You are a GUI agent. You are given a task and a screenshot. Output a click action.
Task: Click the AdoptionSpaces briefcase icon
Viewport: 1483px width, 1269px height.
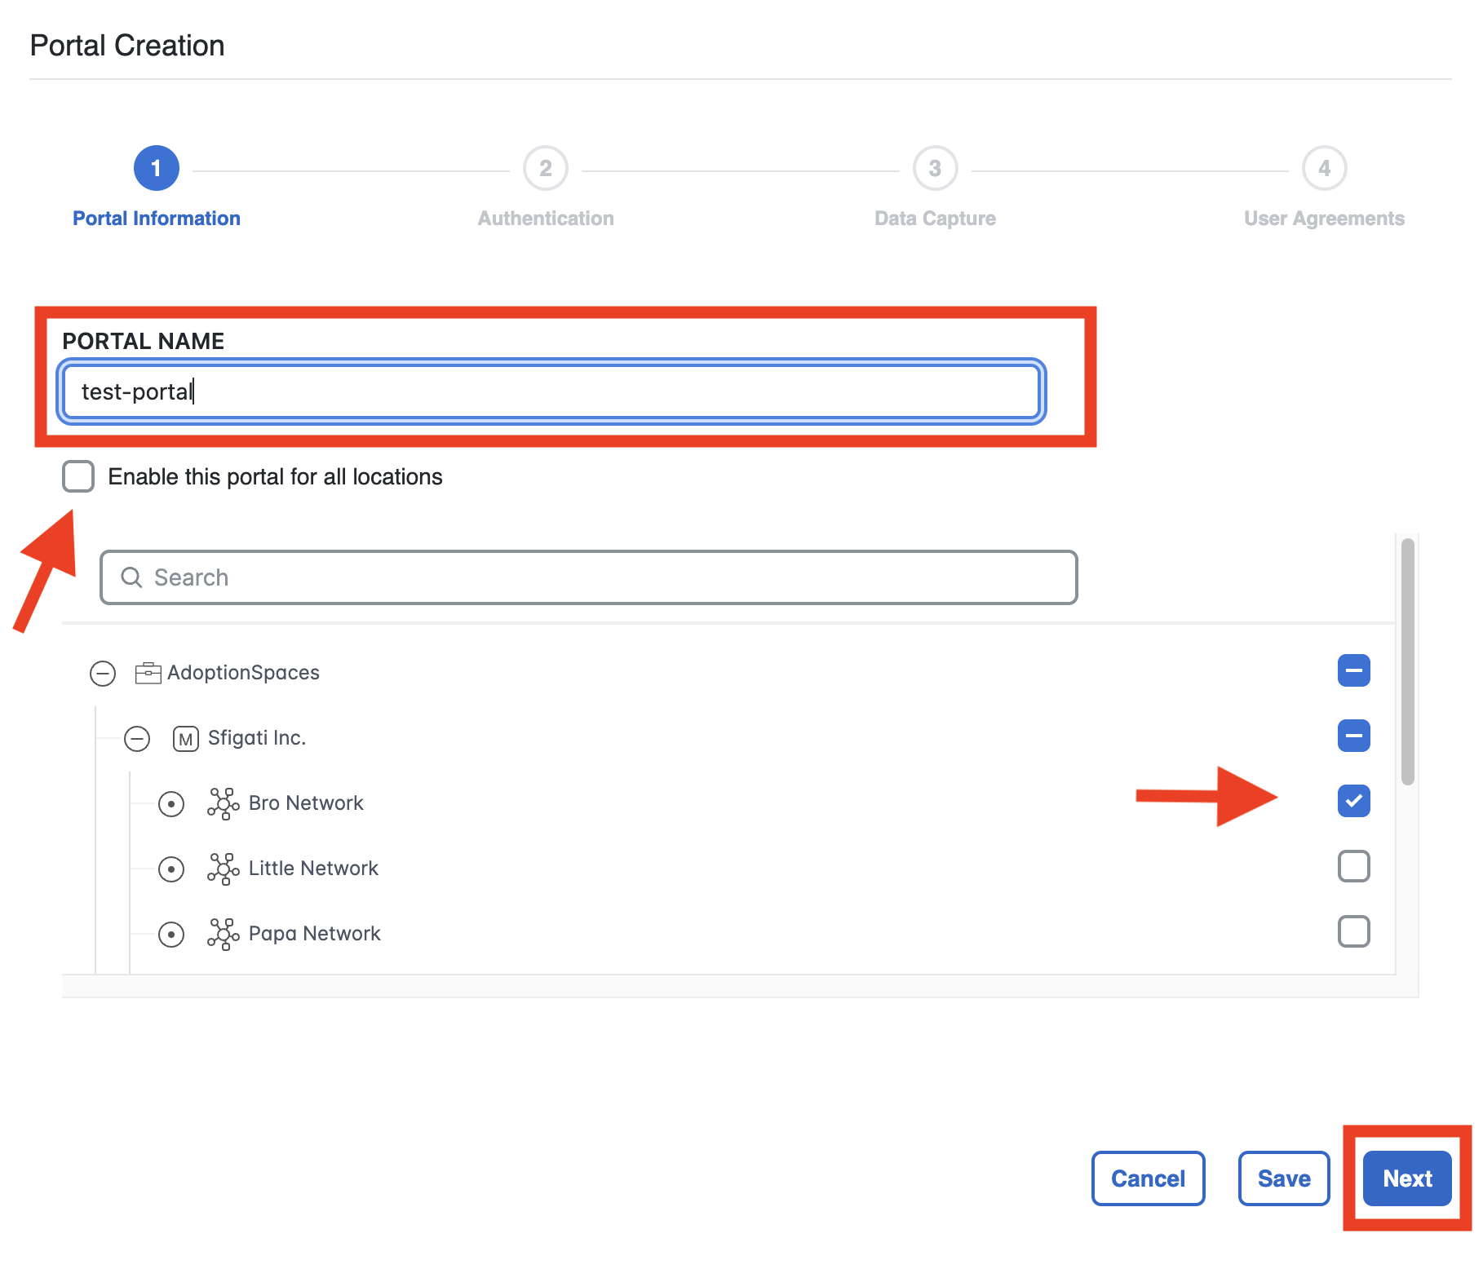tap(148, 673)
